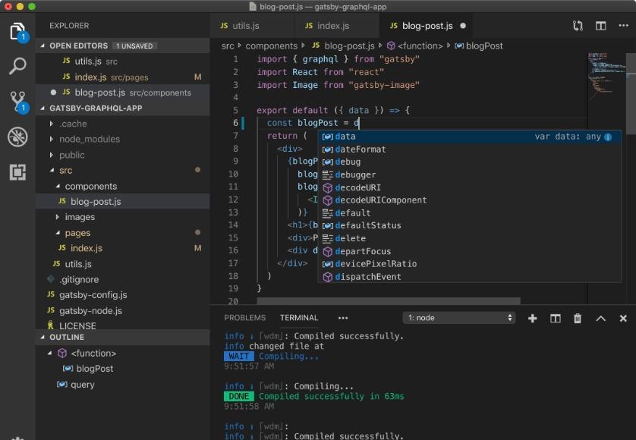This screenshot has height=440, width=636.
Task: Collapse the OPEN EDITORS section
Action: tap(122, 46)
